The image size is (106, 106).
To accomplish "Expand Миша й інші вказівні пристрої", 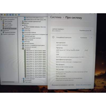I will tap(21, 38).
